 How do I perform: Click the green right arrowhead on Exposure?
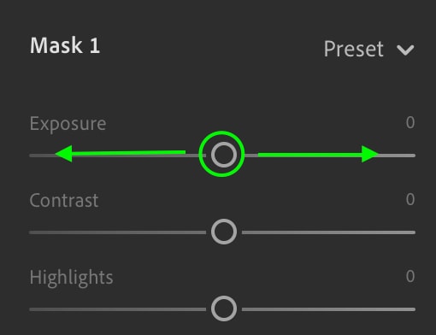click(x=370, y=154)
